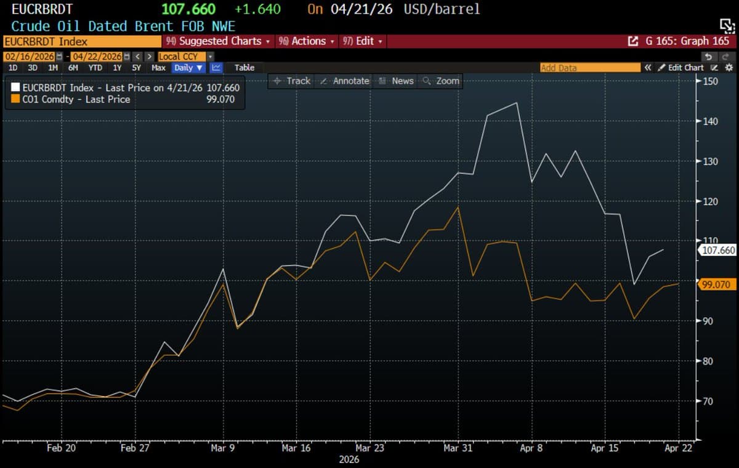Image resolution: width=739 pixels, height=468 pixels.
Task: Switch to the Table view
Action: 244,68
